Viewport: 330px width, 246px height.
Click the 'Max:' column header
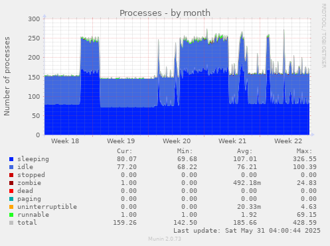(305, 151)
